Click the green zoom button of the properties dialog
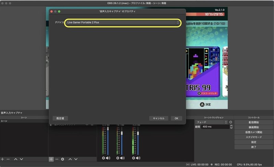 [59, 11]
